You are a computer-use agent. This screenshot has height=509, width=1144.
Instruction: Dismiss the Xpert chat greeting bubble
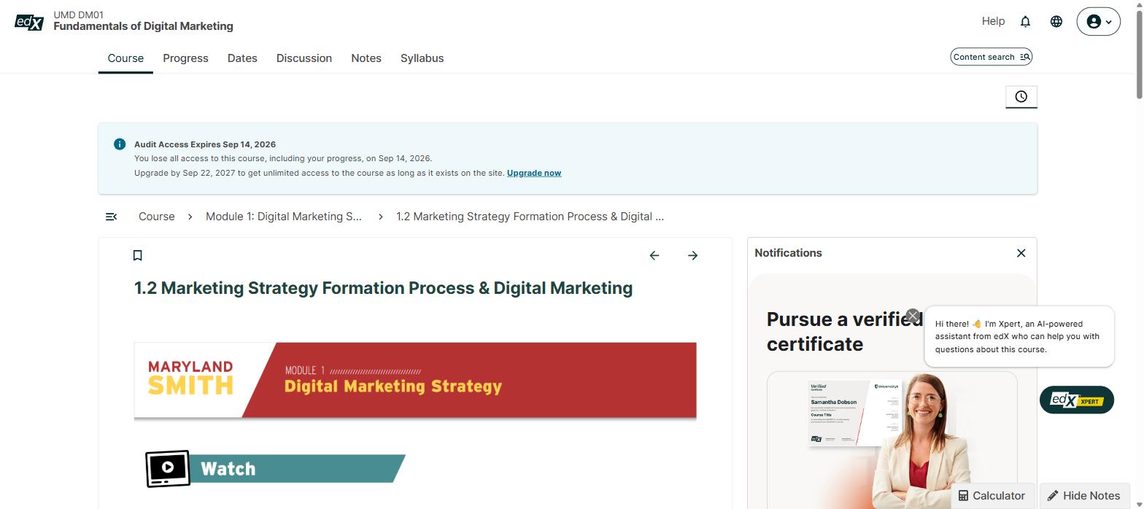(x=913, y=316)
